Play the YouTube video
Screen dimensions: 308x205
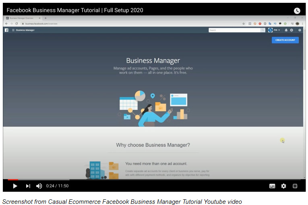coord(15,186)
